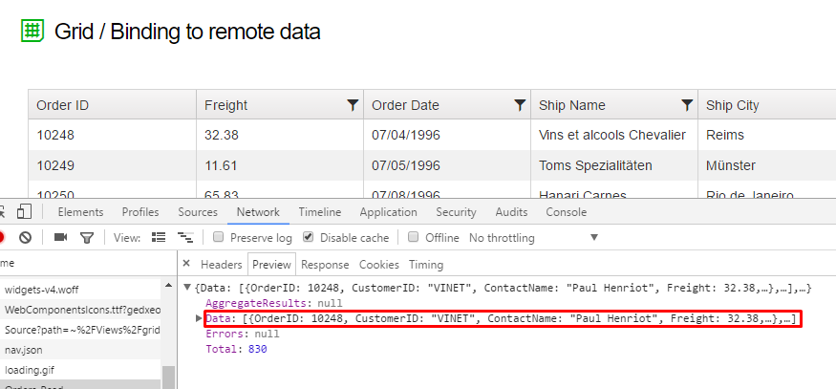Screen dimensions: 836x389
Task: Toggle capture screenshots camera icon
Action: coord(61,237)
